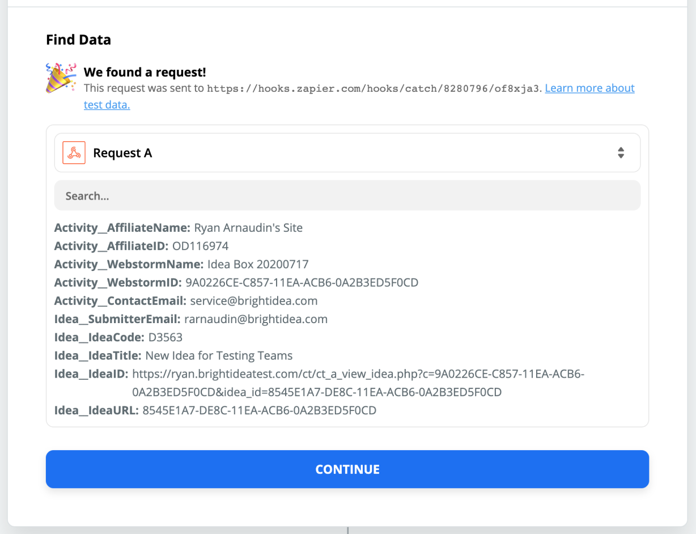The image size is (696, 534).
Task: Click the value Idea Box 20200717
Action: point(258,264)
